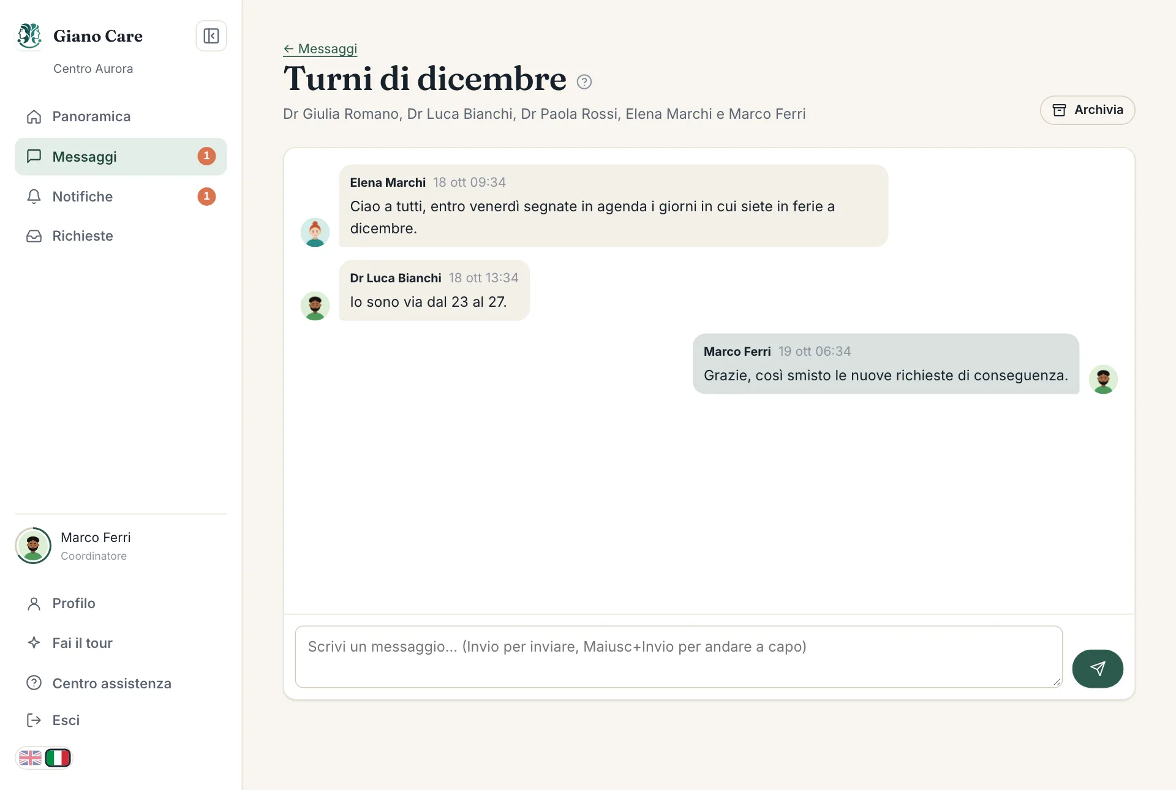Collapse the sidebar panel icon

pyautogui.click(x=211, y=36)
